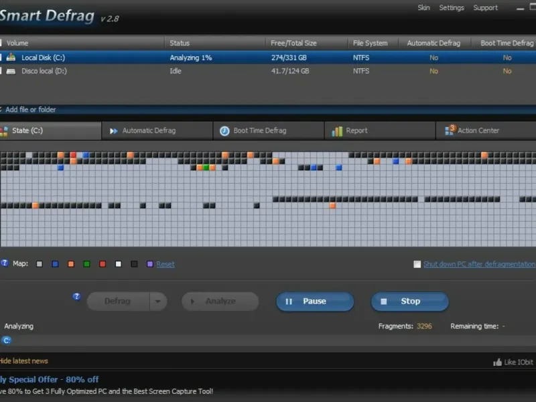
Task: Click the Report bar chart icon
Action: point(337,131)
